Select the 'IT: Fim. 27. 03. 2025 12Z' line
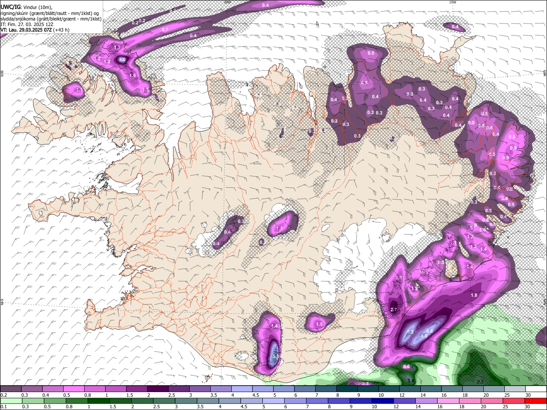 (27, 24)
